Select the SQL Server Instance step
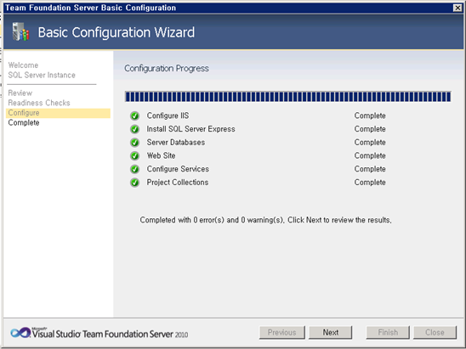The height and width of the screenshot is (349, 466). pyautogui.click(x=42, y=75)
